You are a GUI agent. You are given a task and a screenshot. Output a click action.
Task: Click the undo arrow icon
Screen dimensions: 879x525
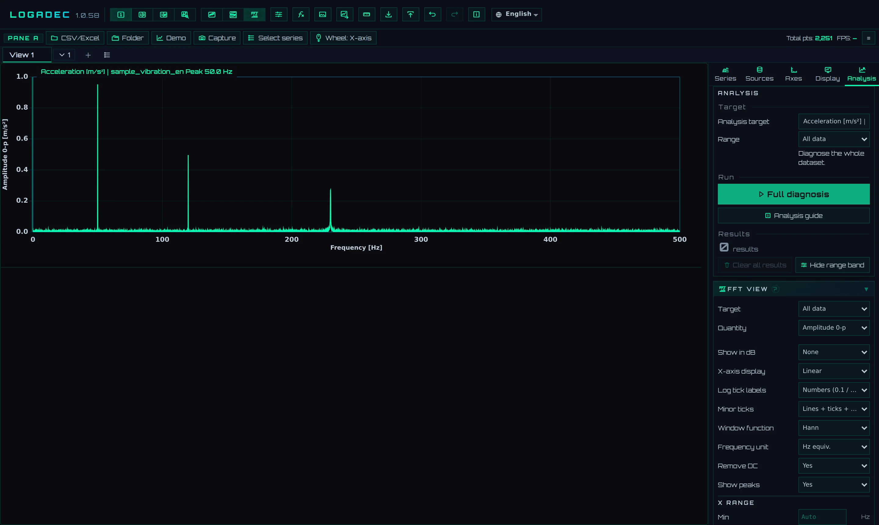click(432, 15)
